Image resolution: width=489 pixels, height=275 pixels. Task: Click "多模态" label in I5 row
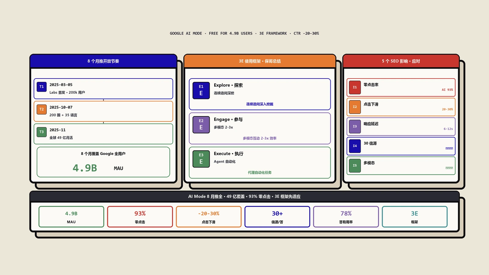pyautogui.click(x=369, y=163)
